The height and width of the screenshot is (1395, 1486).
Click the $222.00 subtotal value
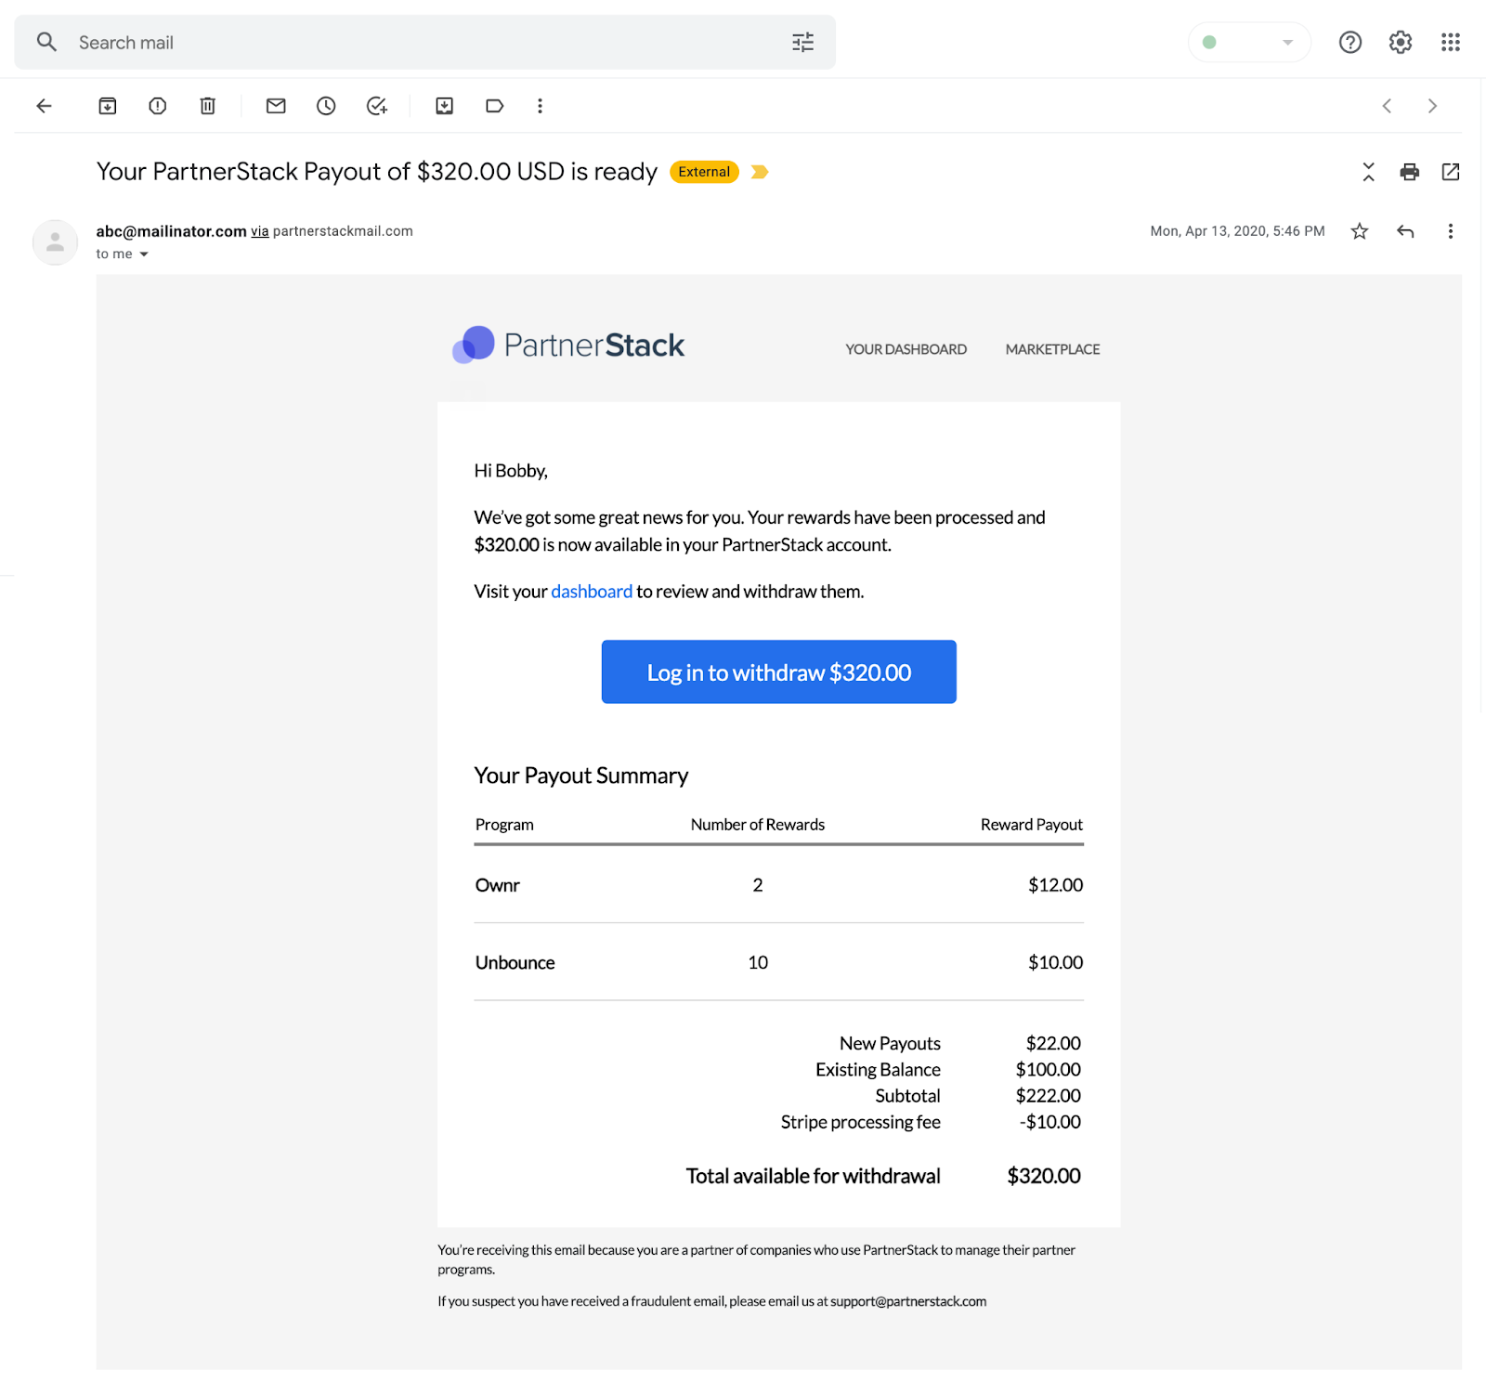click(x=1048, y=1096)
